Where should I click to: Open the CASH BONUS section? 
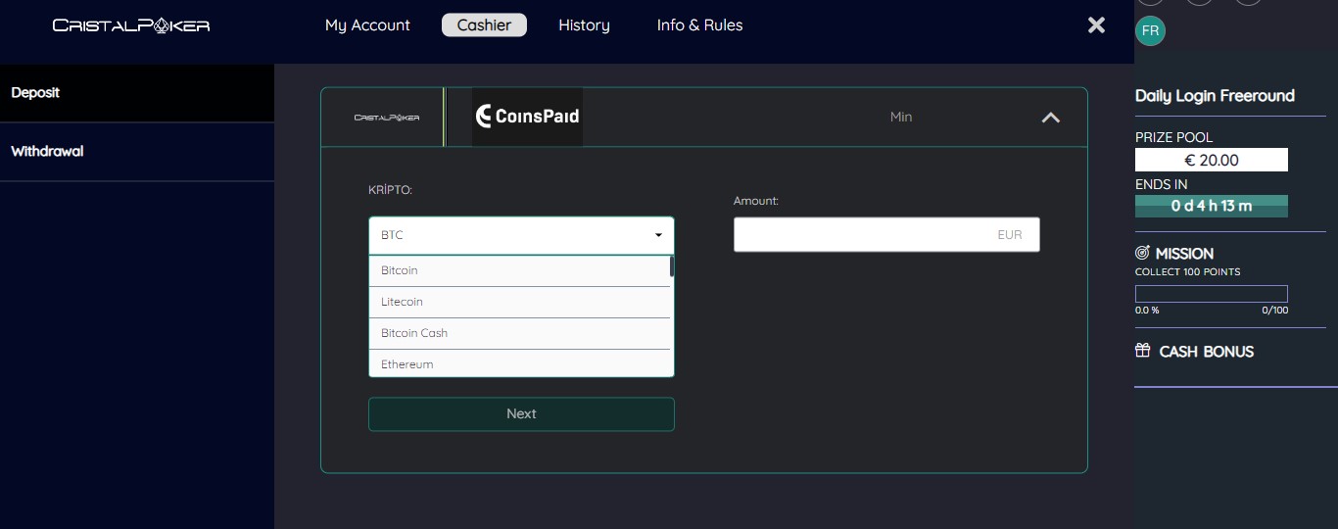(x=1206, y=352)
